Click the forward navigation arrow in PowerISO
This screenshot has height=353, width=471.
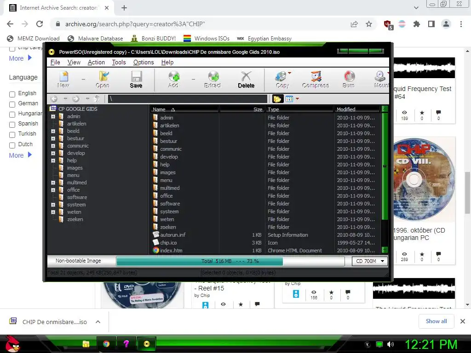76,99
